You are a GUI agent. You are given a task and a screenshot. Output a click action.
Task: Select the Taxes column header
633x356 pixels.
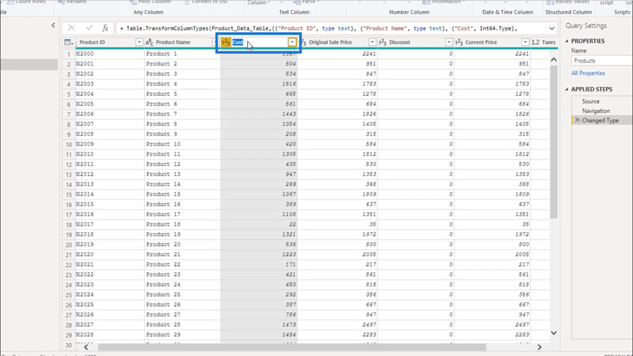click(x=549, y=42)
